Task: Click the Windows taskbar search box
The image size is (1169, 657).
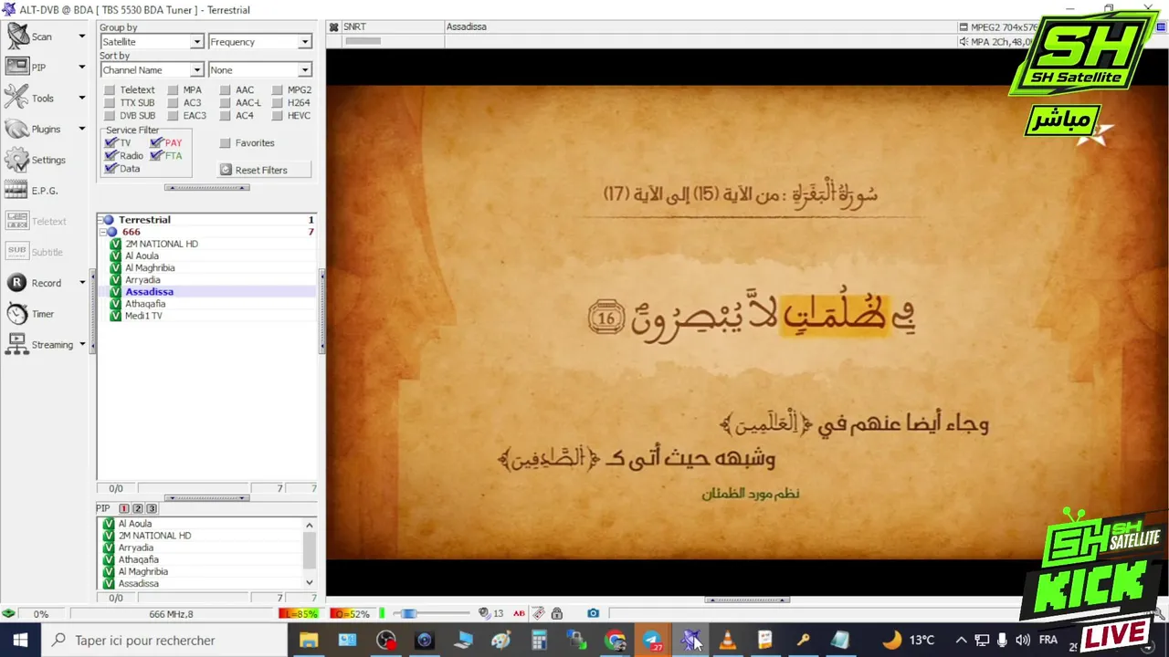Action: (163, 641)
